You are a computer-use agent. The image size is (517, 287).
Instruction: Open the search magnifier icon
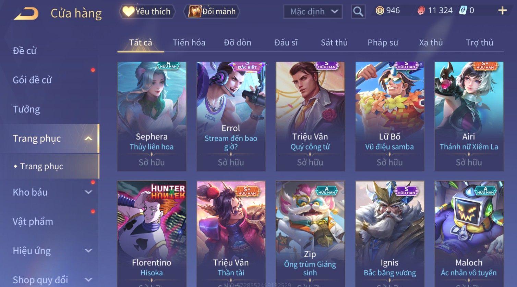pyautogui.click(x=358, y=12)
